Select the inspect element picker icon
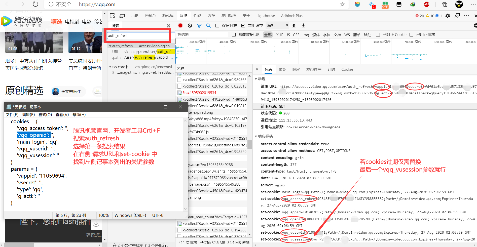477x247 pixels. click(x=113, y=16)
